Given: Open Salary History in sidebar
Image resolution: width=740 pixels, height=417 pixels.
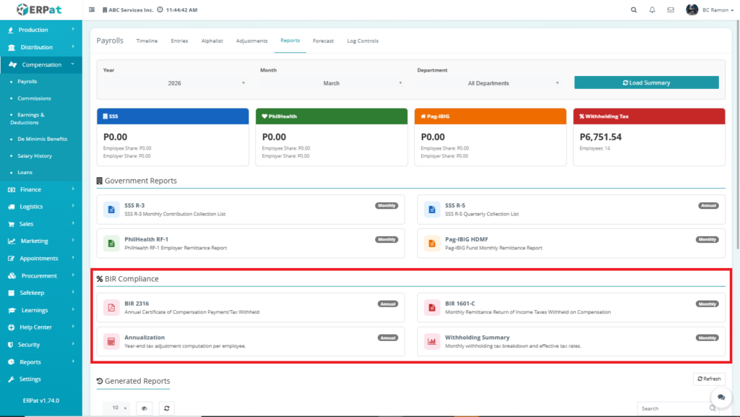Looking at the screenshot, I should coord(35,156).
